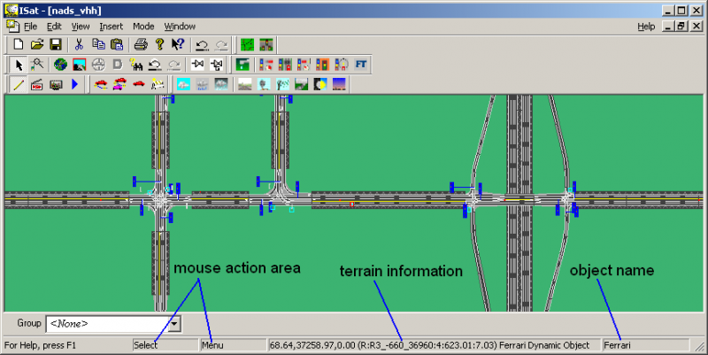Click the ISat document icon beside File menu
The height and width of the screenshot is (355, 708).
tap(12, 27)
